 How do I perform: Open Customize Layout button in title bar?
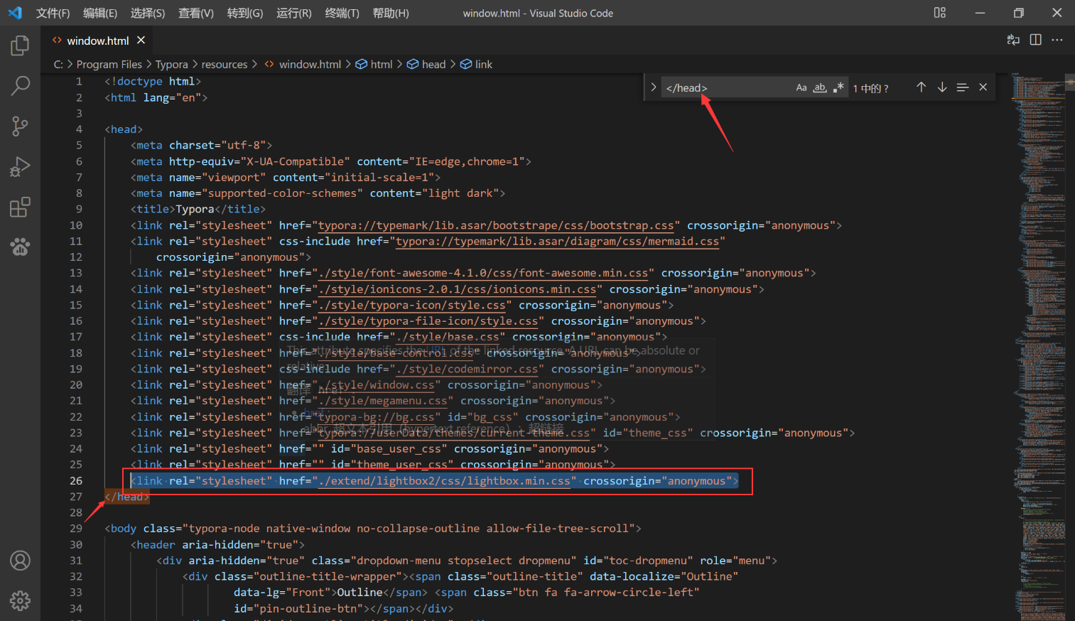(x=939, y=13)
